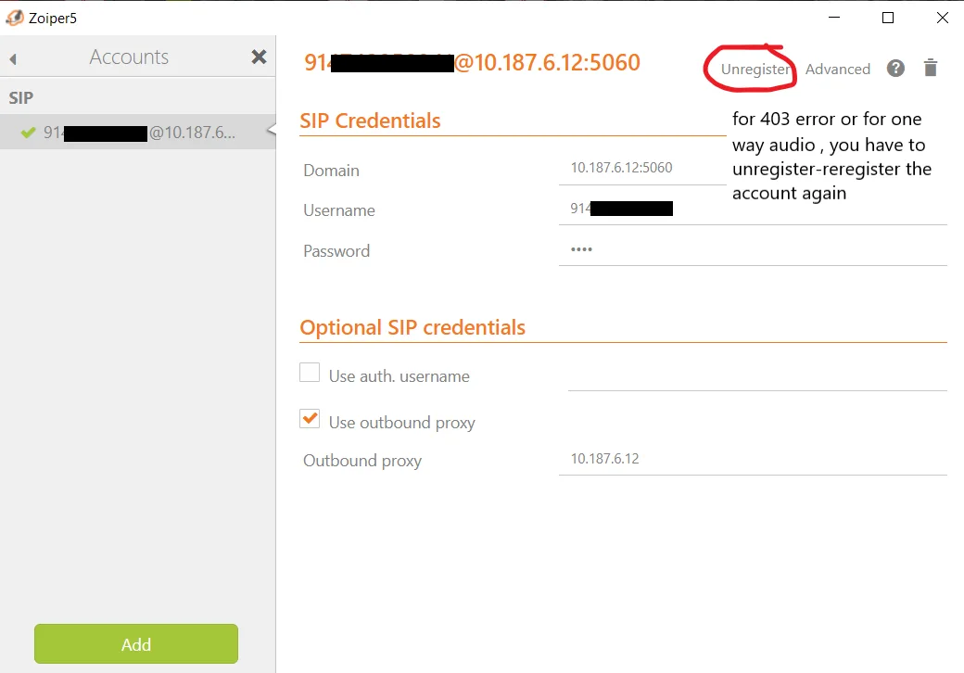Click the Zoiper5 logo in title bar
Viewport: 964px width, 673px height.
(14, 18)
